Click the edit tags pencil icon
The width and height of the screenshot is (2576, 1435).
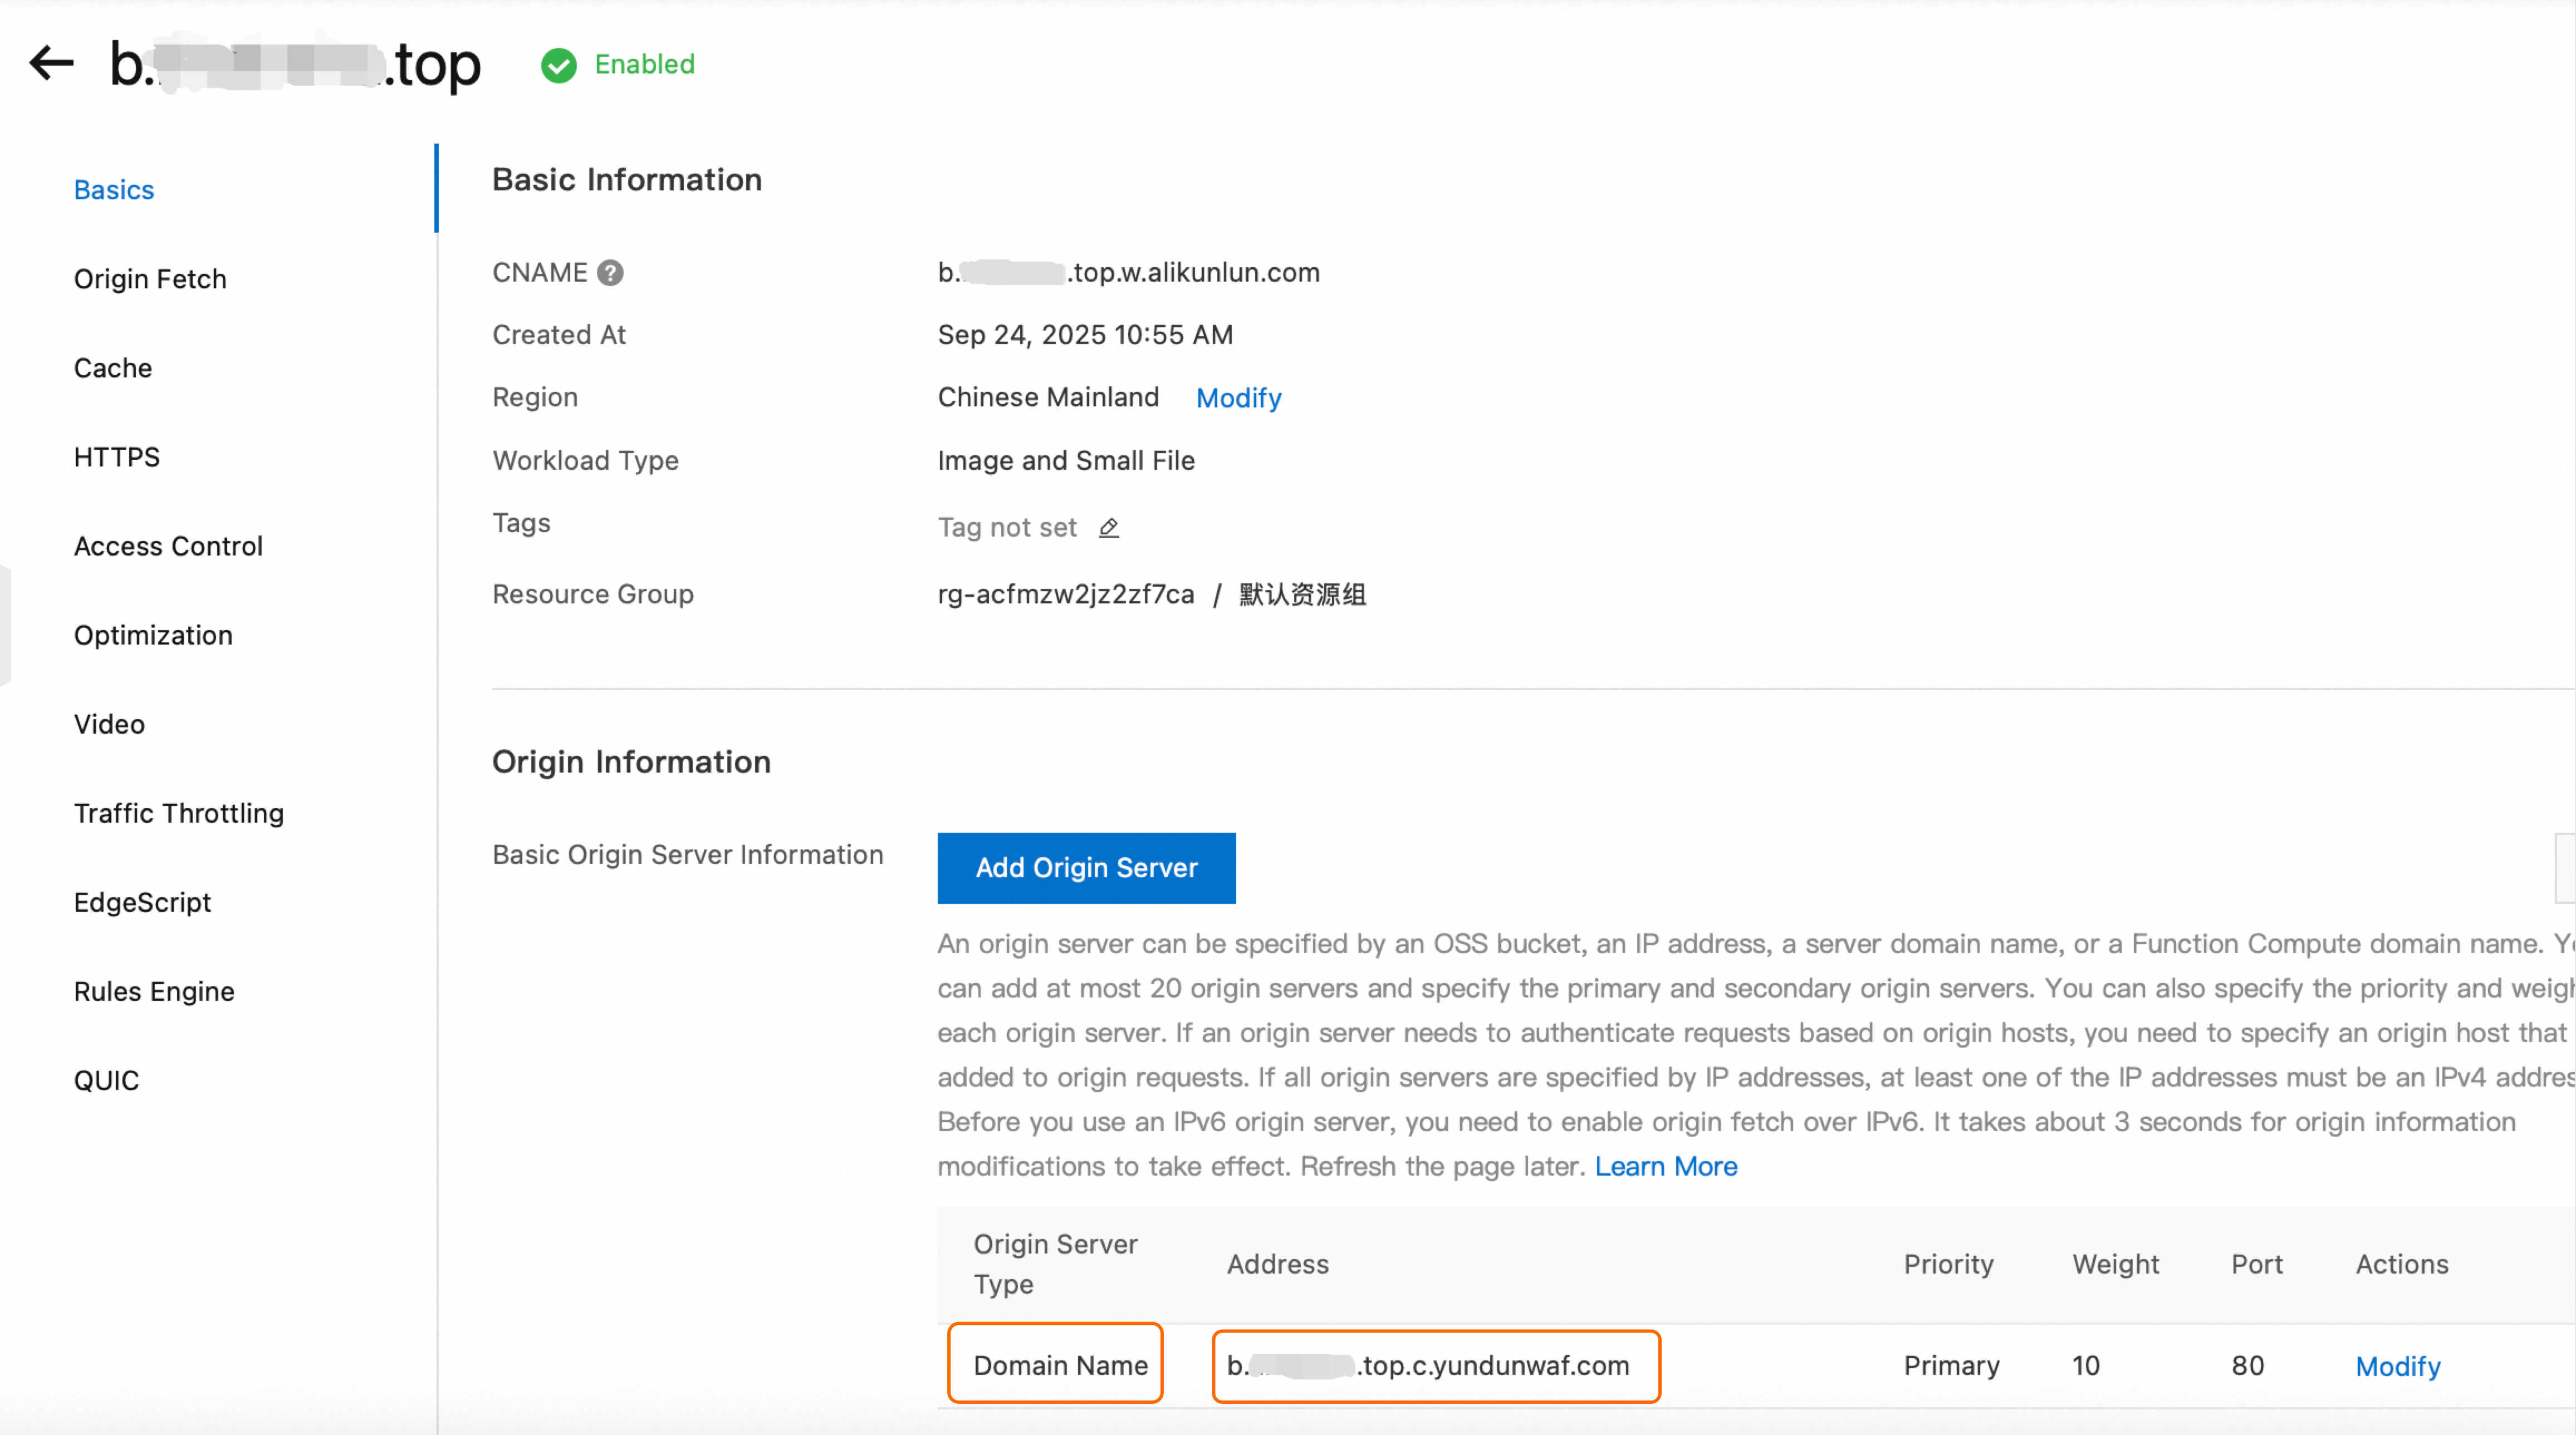click(1109, 528)
